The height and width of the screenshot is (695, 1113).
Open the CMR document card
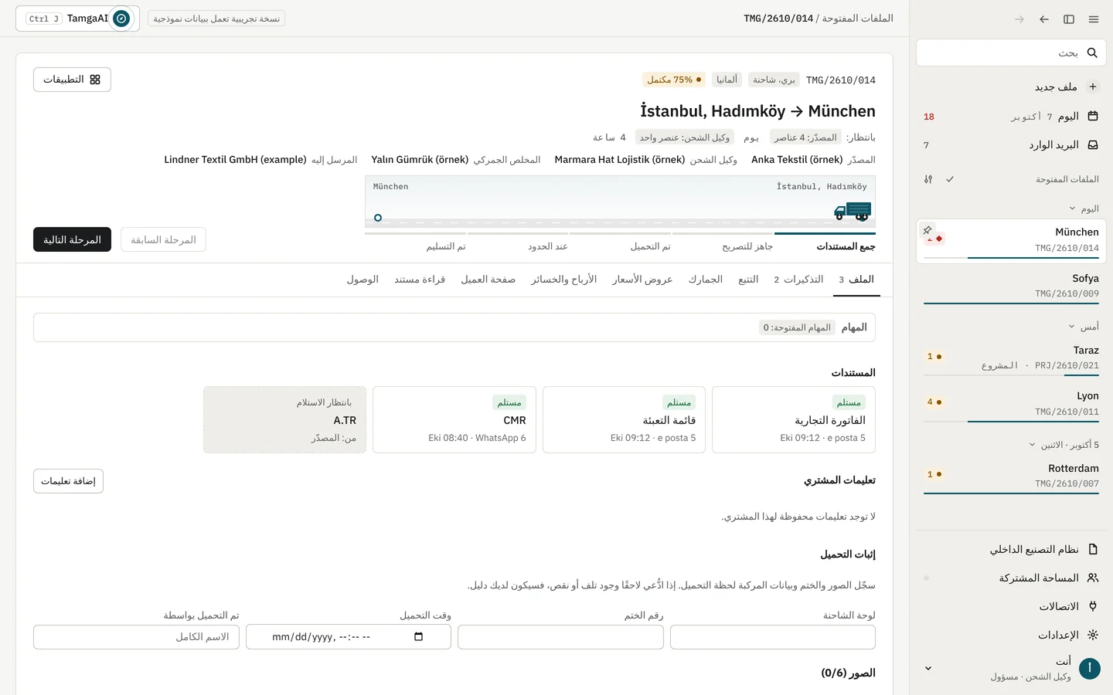454,419
